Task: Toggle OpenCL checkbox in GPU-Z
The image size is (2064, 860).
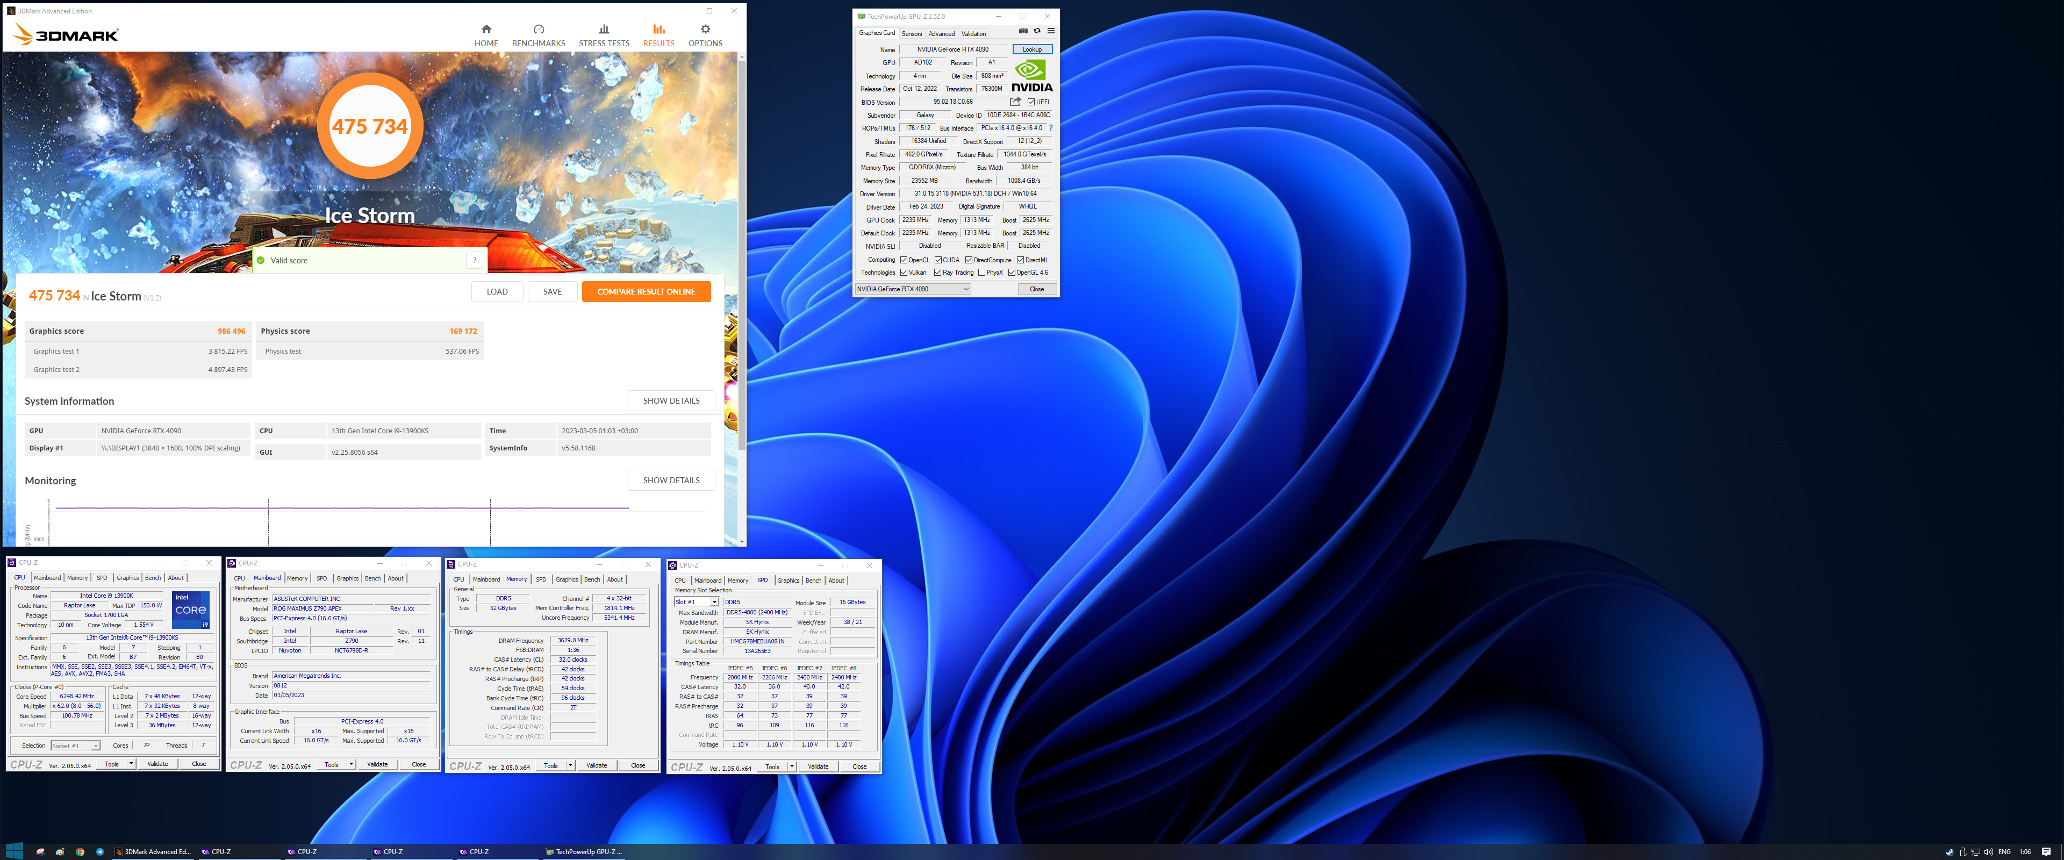Action: pos(904,260)
